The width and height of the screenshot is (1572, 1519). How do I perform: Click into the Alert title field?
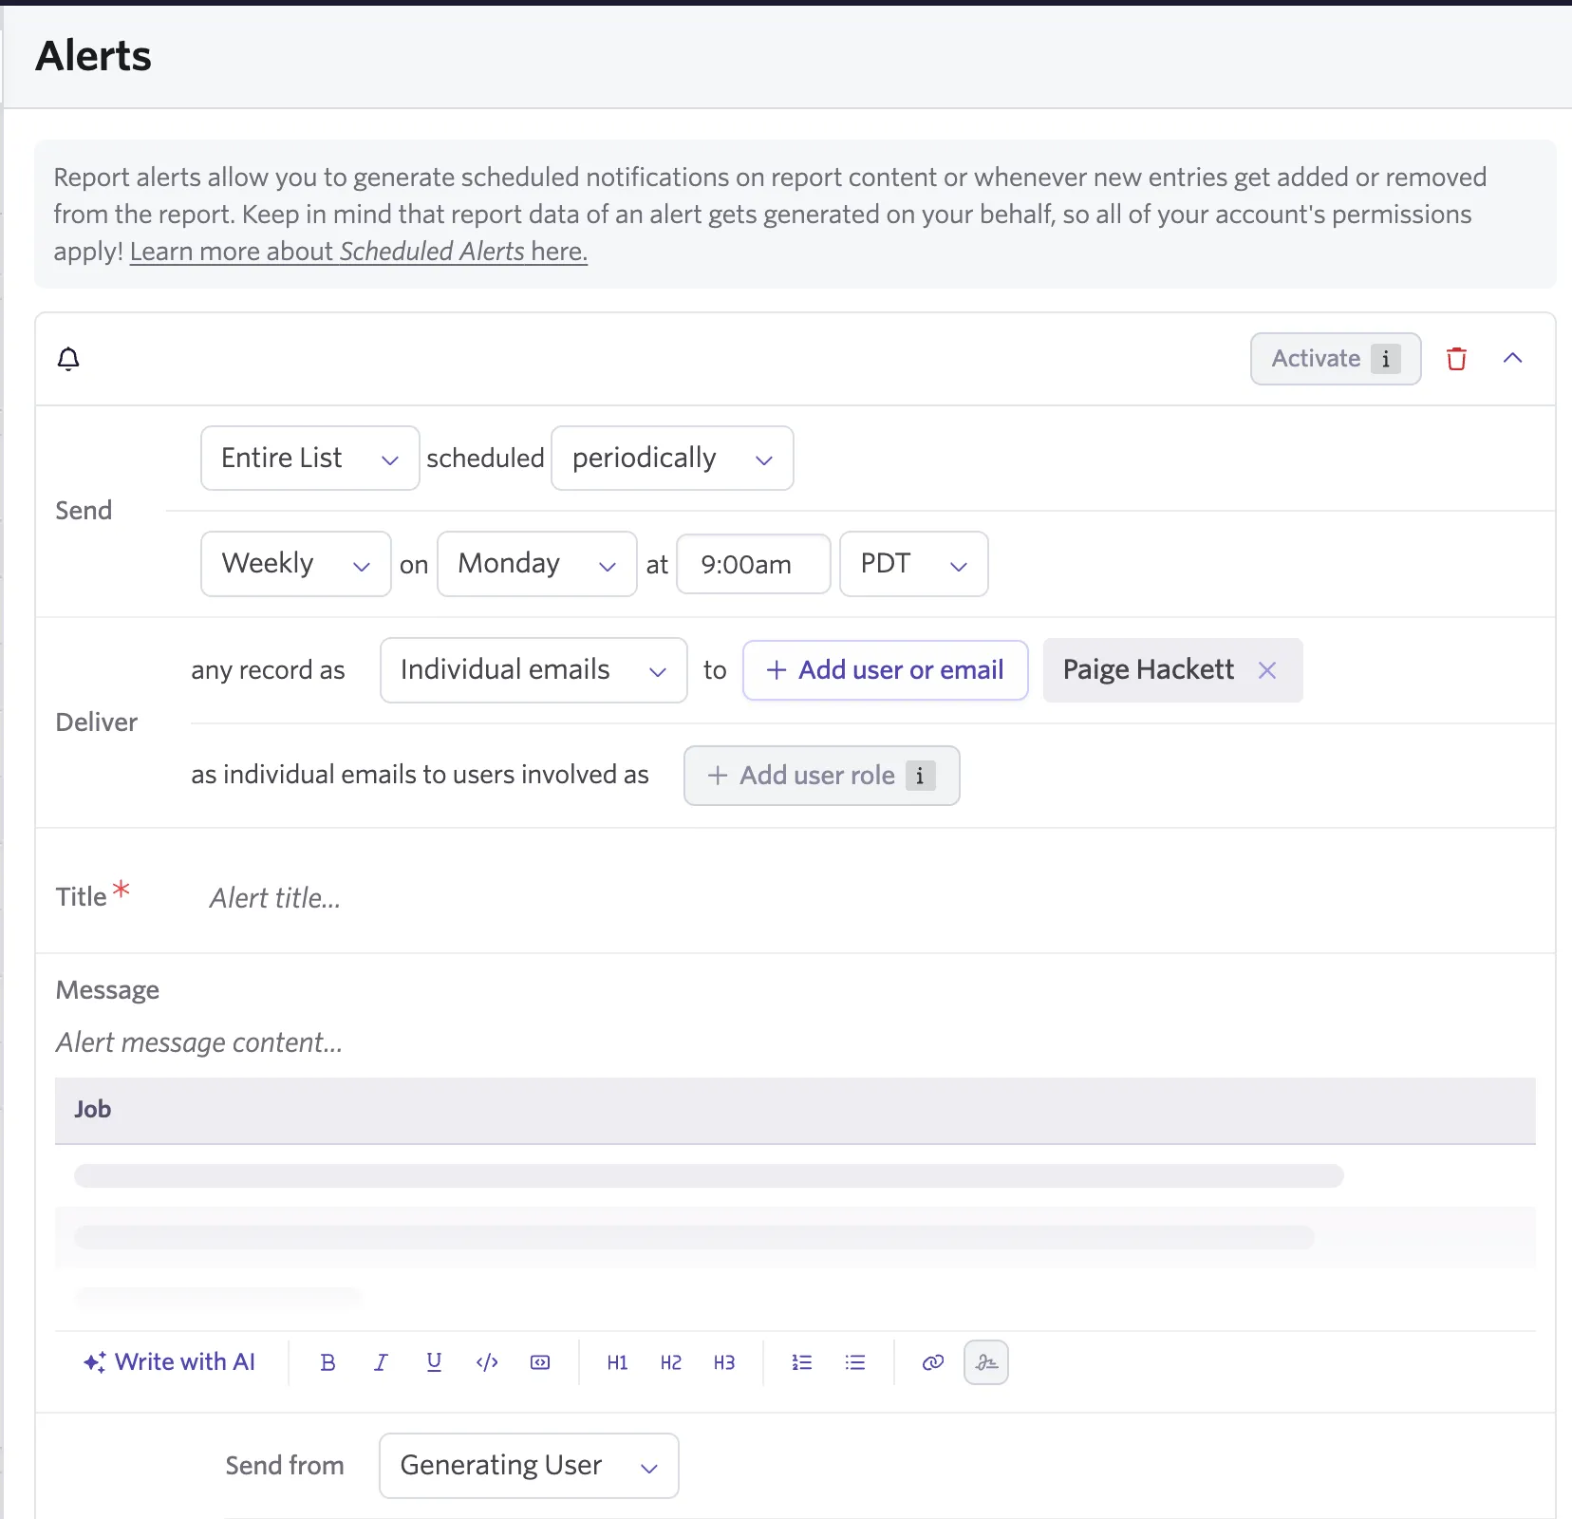[873, 898]
